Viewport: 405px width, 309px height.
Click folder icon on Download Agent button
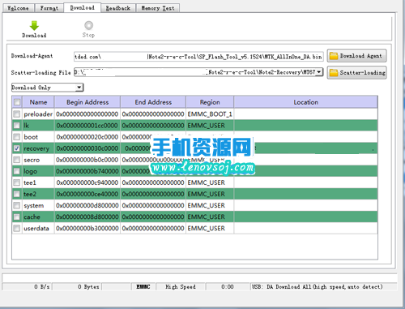click(x=334, y=56)
